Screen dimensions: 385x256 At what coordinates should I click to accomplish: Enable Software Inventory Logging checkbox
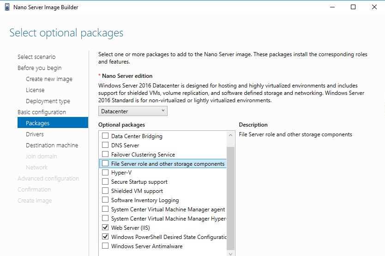[105, 200]
